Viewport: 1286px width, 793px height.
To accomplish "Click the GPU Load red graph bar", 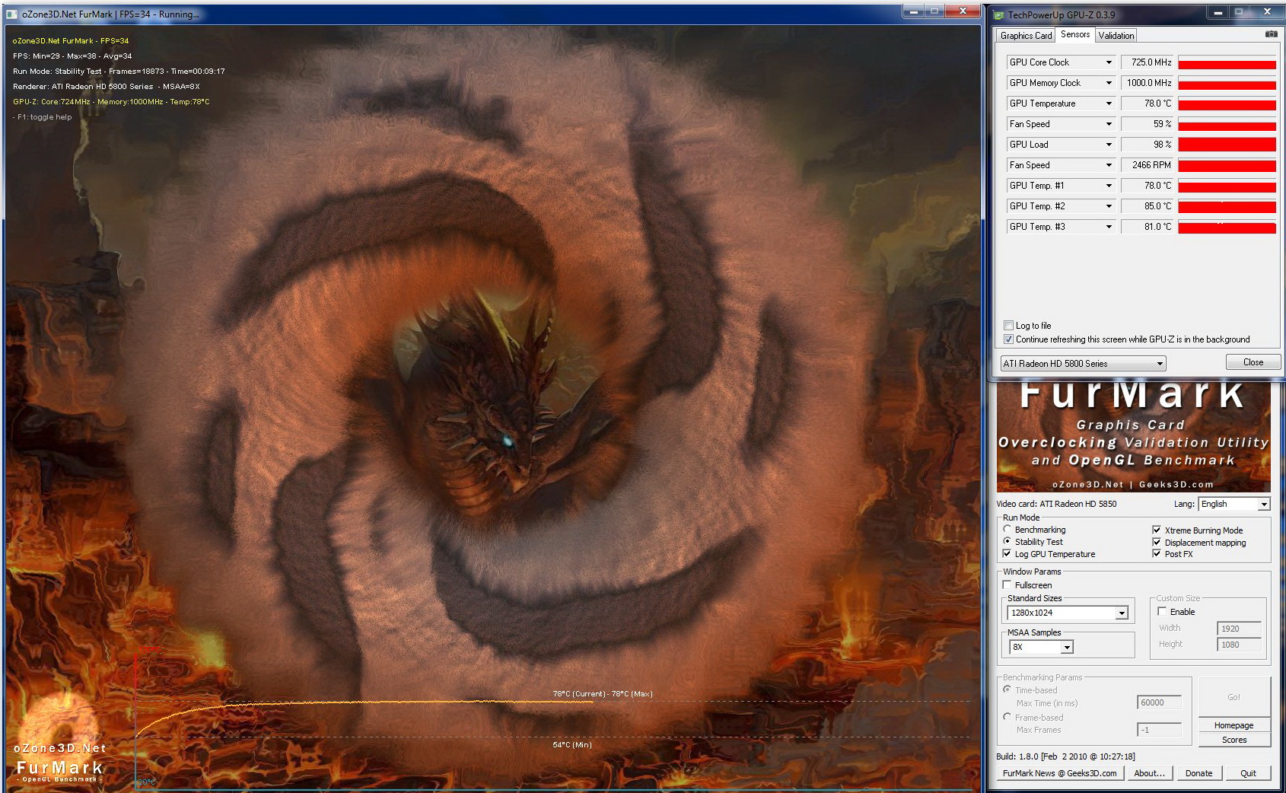I will [x=1227, y=145].
